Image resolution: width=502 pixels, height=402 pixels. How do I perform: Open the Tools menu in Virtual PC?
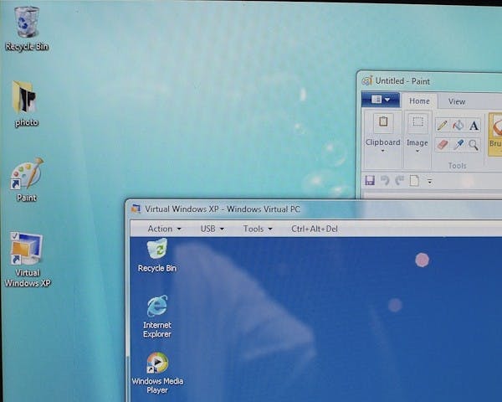pyautogui.click(x=258, y=229)
